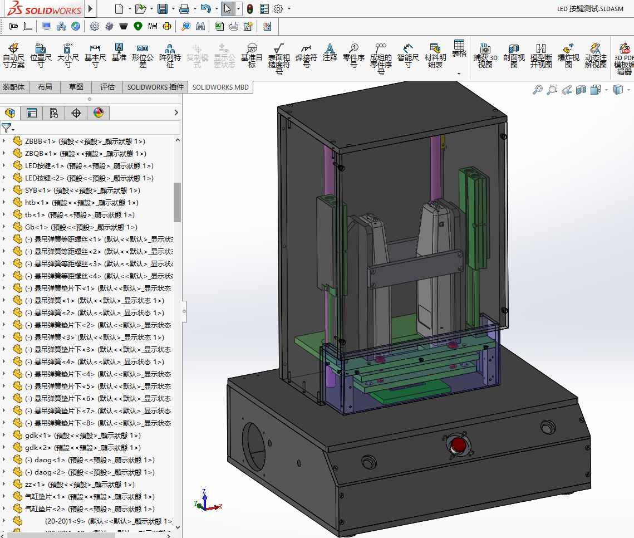Screen dimensions: 634x538
Task: Open the feature tree filter dropdown
Action: 8,128
